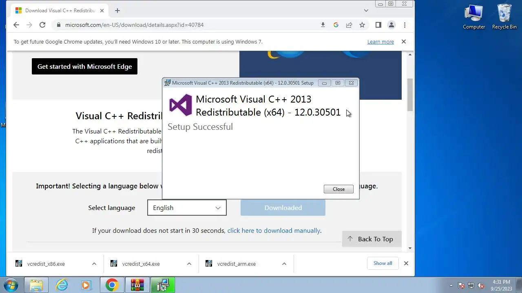Expand the vcredist_x64.exe options arrow
522x293 pixels.
(x=189, y=264)
